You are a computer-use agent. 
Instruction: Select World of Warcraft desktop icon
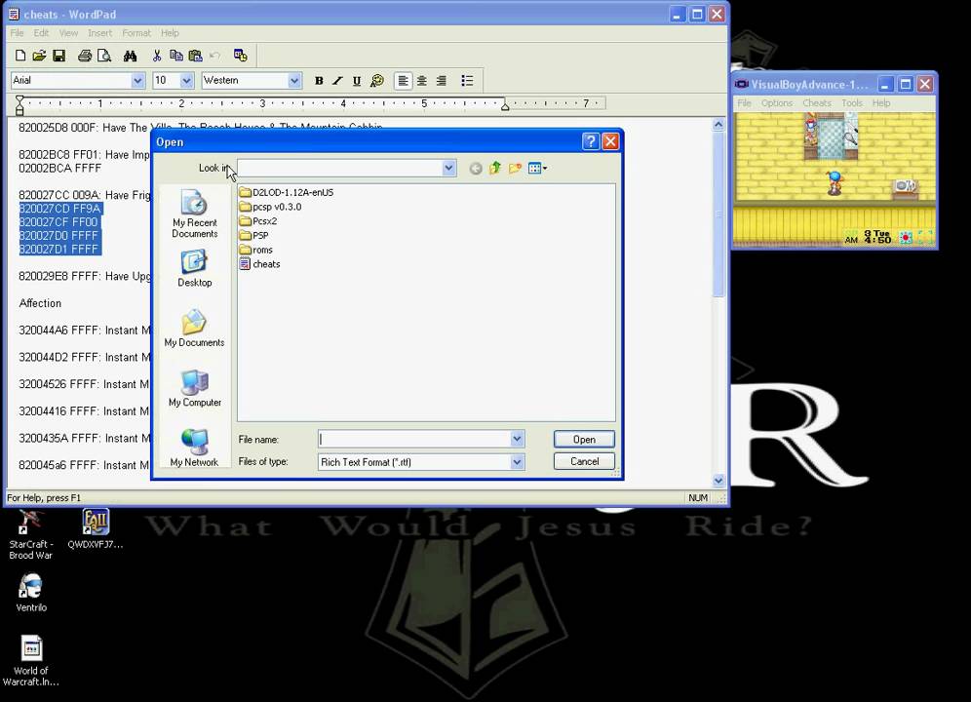click(x=31, y=660)
